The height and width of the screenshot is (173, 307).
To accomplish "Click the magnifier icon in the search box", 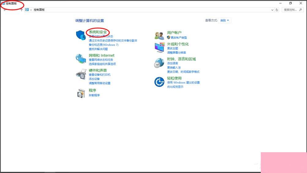I will pos(300,9).
